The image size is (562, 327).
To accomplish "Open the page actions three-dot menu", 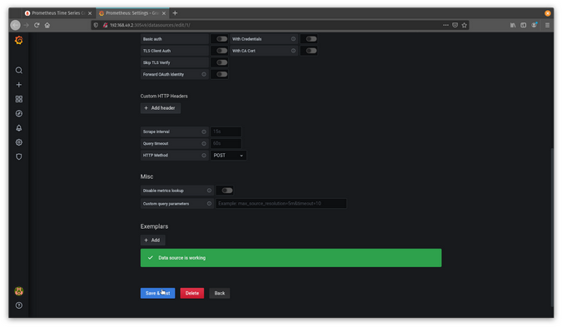I will 445,25.
